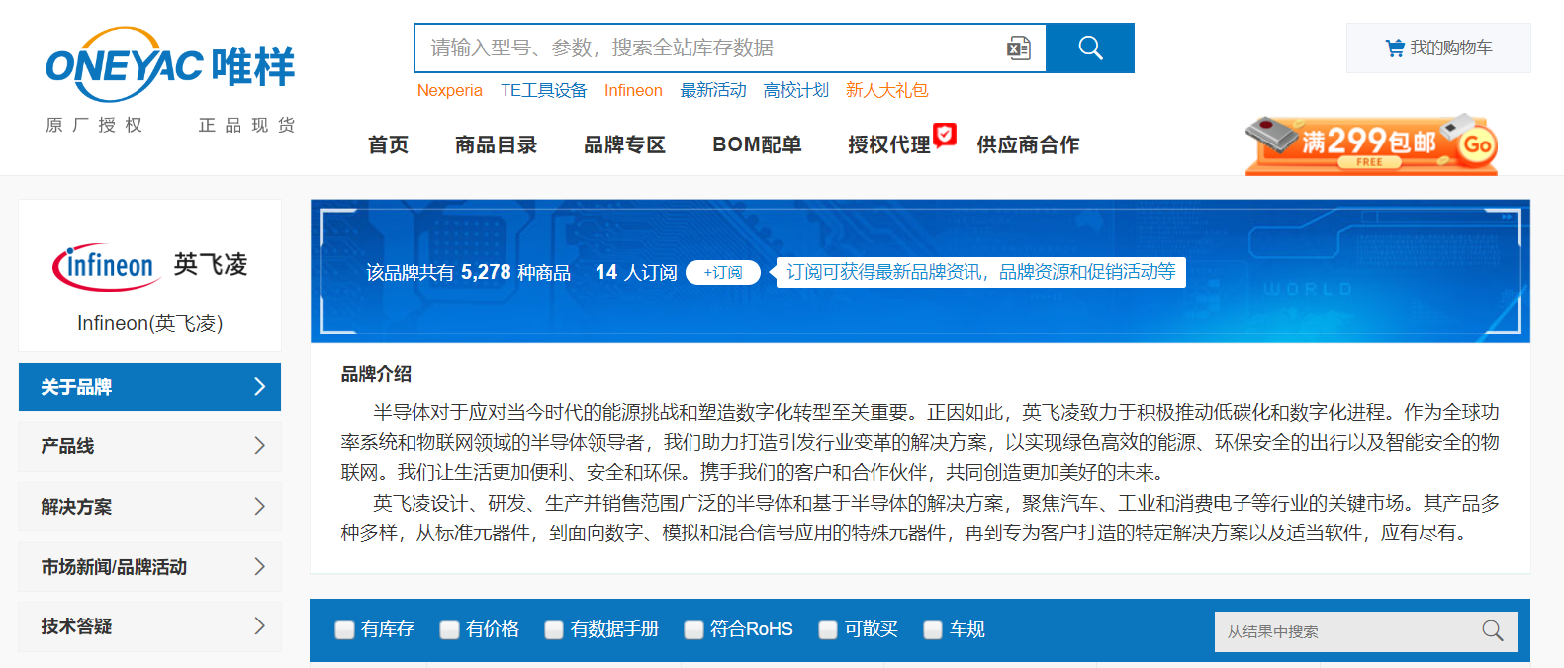Open the Nexperia quick link

pos(449,91)
